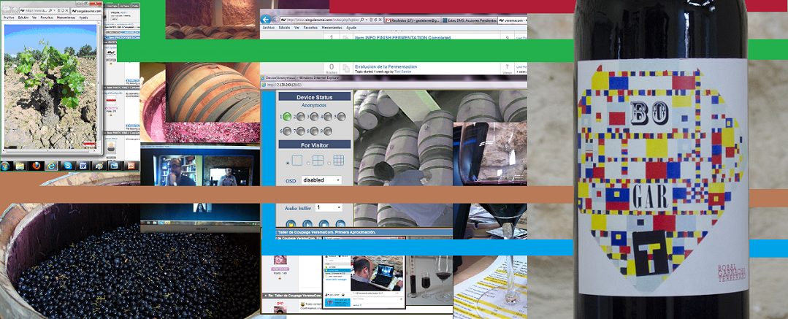Click the PowerPoint taskbar icon
The height and width of the screenshot is (319, 788).
tap(131, 166)
